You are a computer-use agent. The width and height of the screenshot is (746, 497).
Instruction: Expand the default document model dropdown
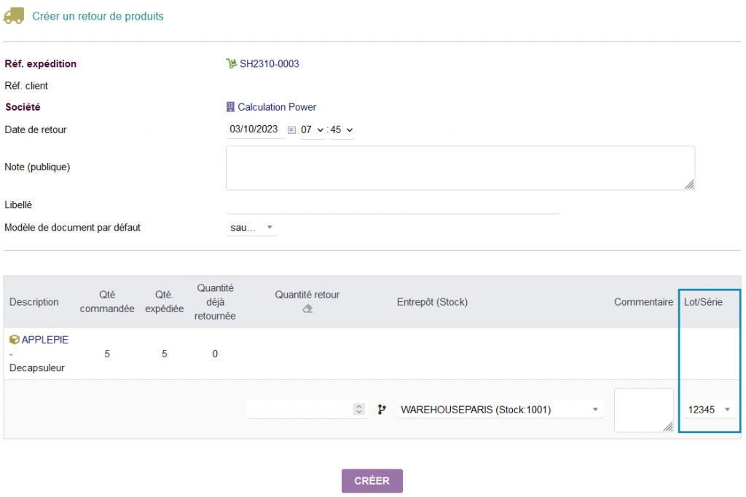click(252, 228)
